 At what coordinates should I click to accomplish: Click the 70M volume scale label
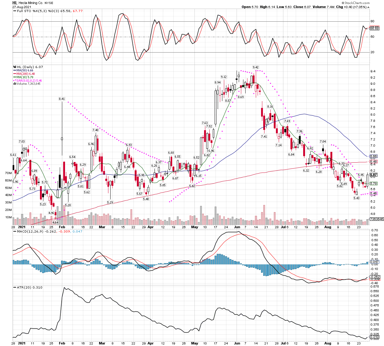(8, 173)
